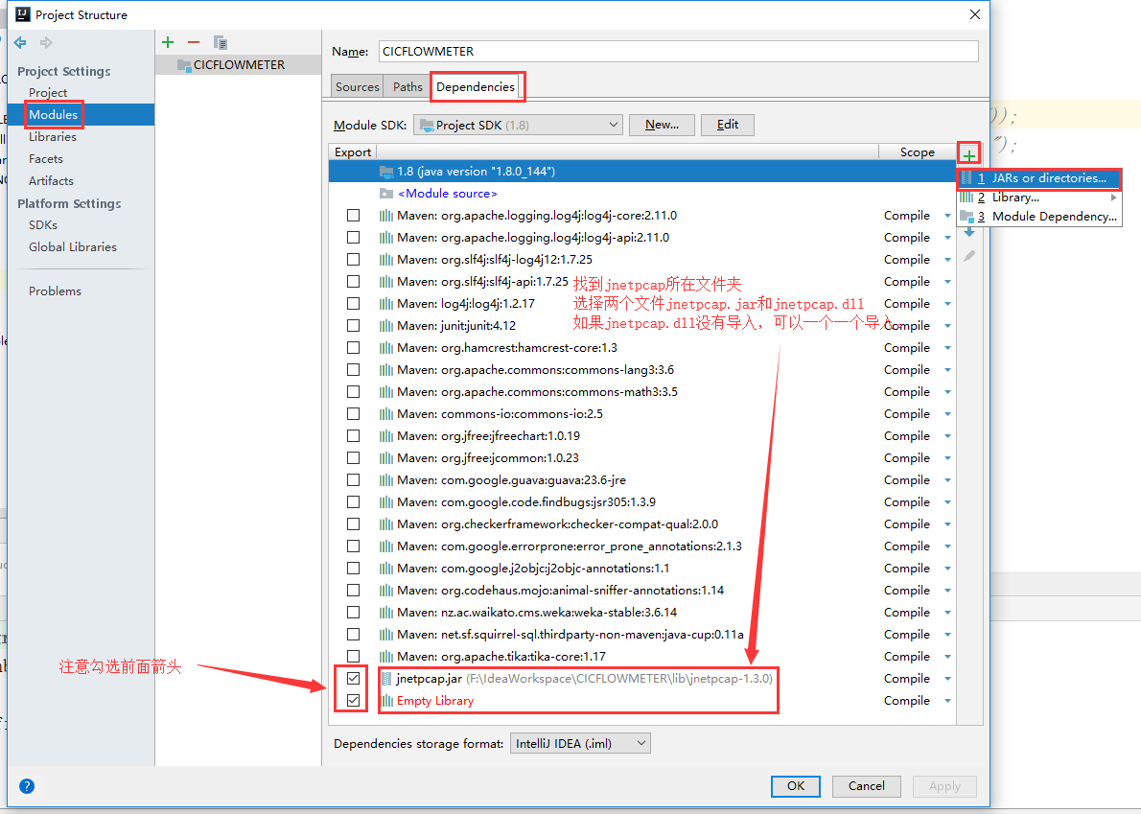Click the OK button to confirm changes
The height and width of the screenshot is (814, 1141).
(795, 785)
